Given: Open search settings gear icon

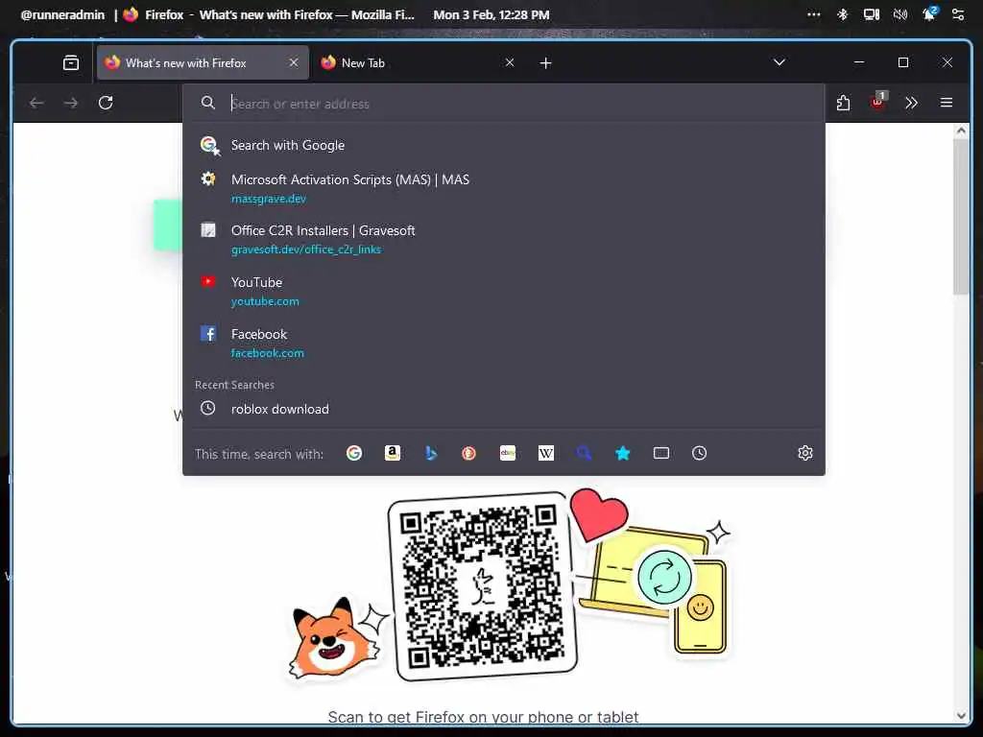Looking at the screenshot, I should [805, 453].
